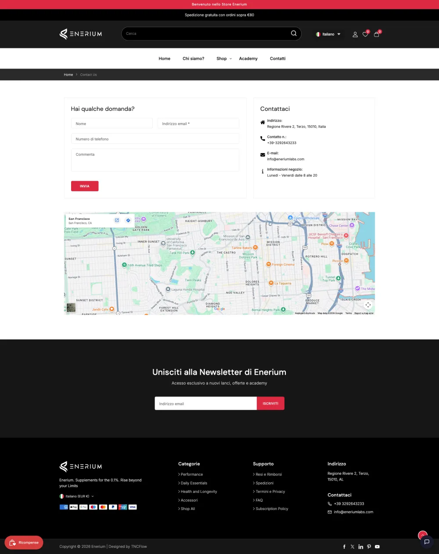The height and width of the screenshot is (554, 439).
Task: Click the footer phone number +39 3292643233
Action: (349, 504)
